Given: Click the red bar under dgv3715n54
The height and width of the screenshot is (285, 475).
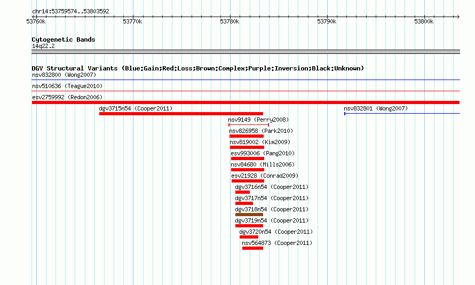Looking at the screenshot, I should (x=181, y=114).
